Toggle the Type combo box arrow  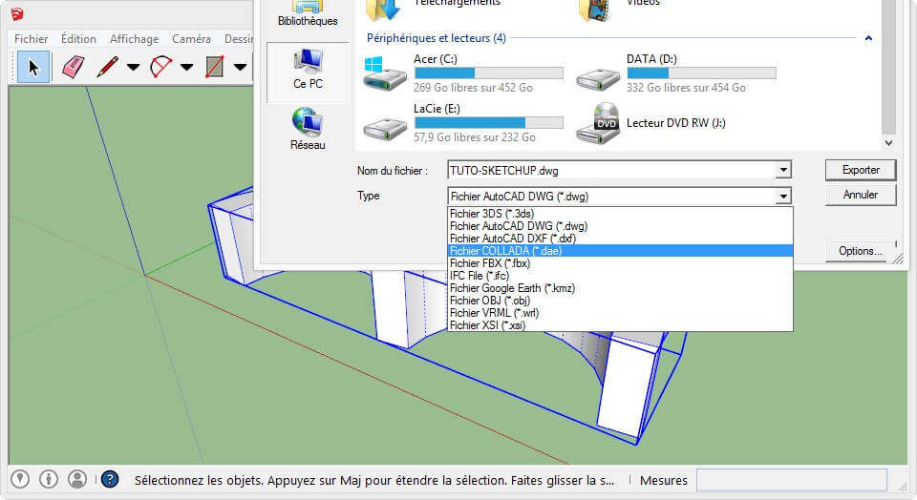click(x=783, y=197)
